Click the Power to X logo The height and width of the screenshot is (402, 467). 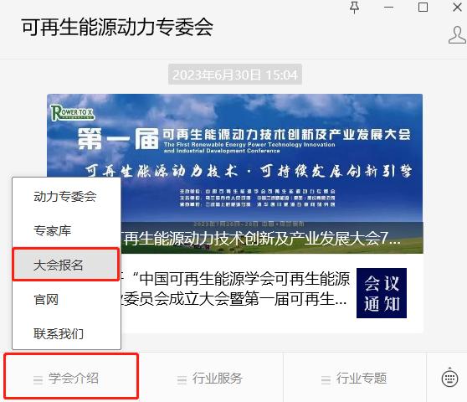72,113
